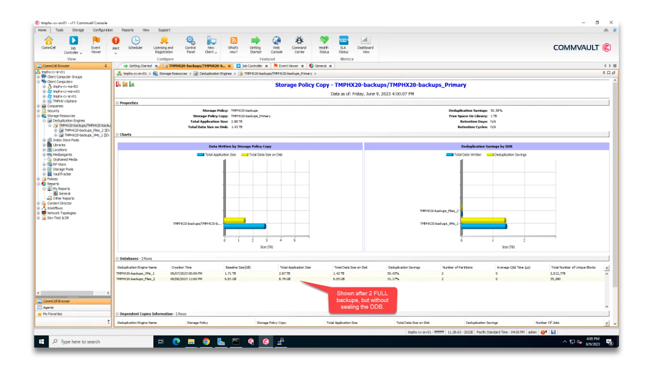The width and height of the screenshot is (653, 367).
Task: Open the Reports ribbon tab
Action: pos(127,30)
